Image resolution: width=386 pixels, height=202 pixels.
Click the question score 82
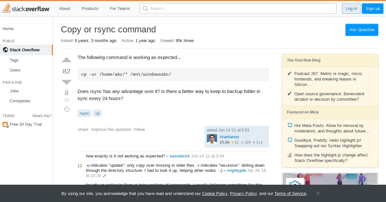click(67, 71)
